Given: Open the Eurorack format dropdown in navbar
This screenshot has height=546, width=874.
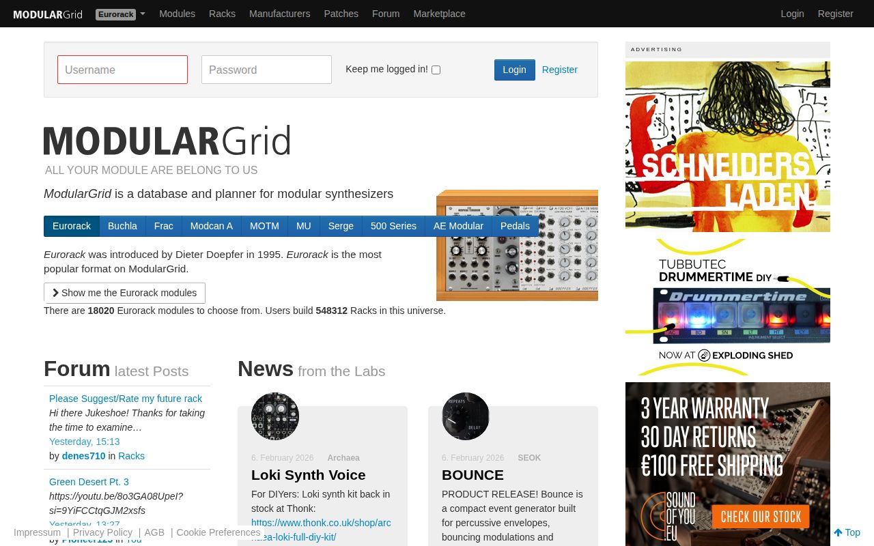Looking at the screenshot, I should pos(120,14).
